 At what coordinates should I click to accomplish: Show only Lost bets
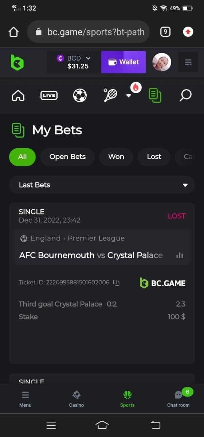tap(154, 157)
